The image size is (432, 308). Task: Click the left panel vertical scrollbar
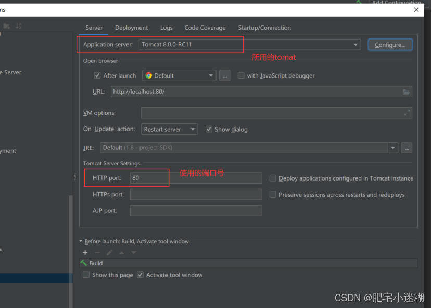click(71, 251)
